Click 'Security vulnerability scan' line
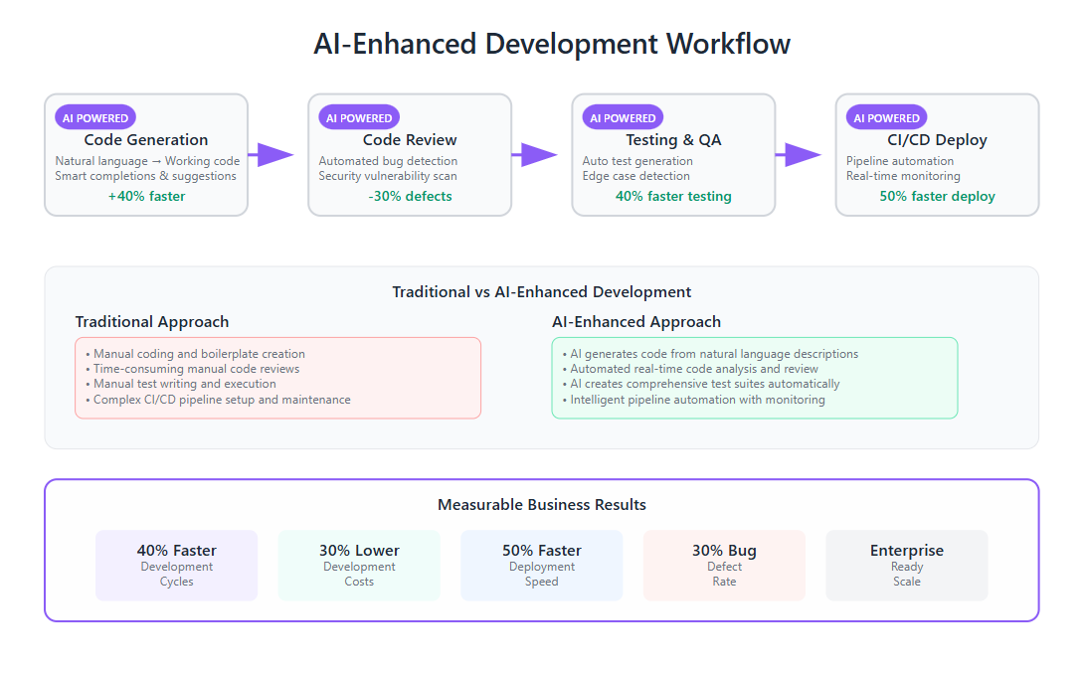The width and height of the screenshot is (1086, 674). [x=388, y=176]
